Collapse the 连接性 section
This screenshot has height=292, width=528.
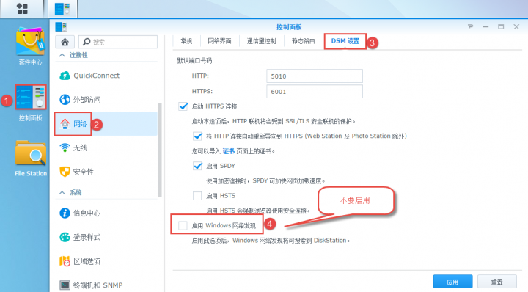[x=62, y=55]
